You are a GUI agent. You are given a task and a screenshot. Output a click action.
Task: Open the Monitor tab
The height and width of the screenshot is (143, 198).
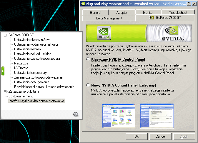148,13
